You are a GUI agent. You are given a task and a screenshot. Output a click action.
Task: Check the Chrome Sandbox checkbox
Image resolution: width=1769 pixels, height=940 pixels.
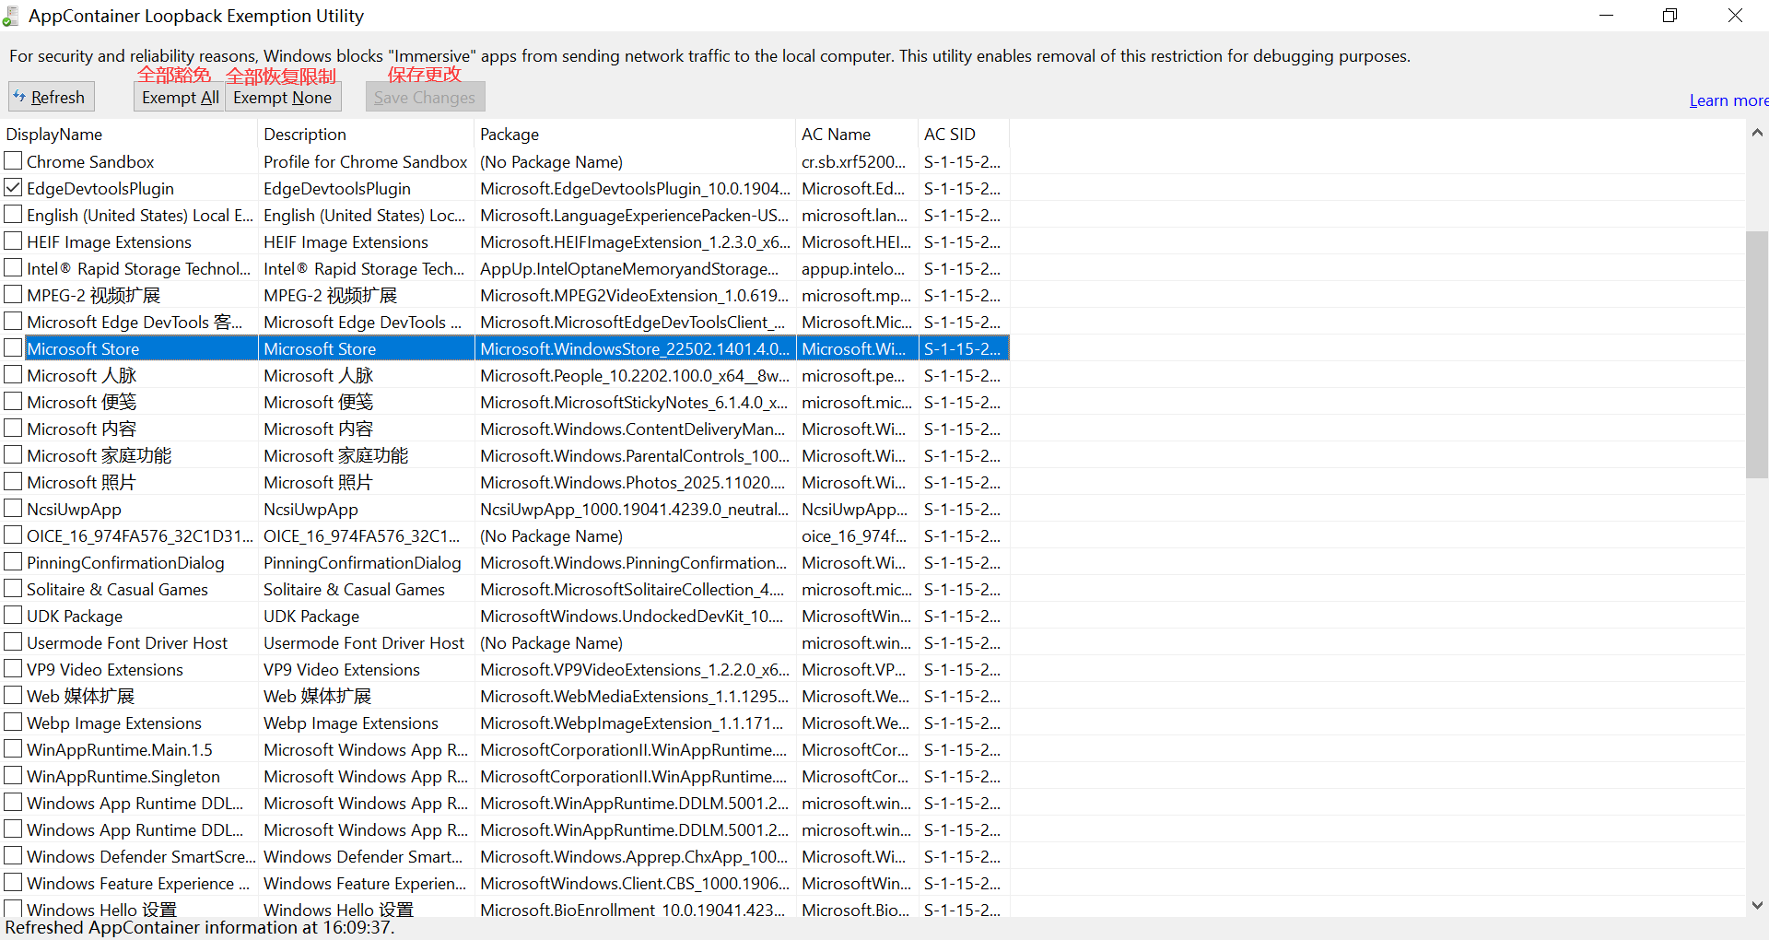(x=13, y=160)
